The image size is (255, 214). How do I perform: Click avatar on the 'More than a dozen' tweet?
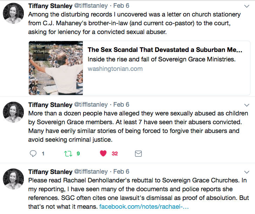(13, 112)
